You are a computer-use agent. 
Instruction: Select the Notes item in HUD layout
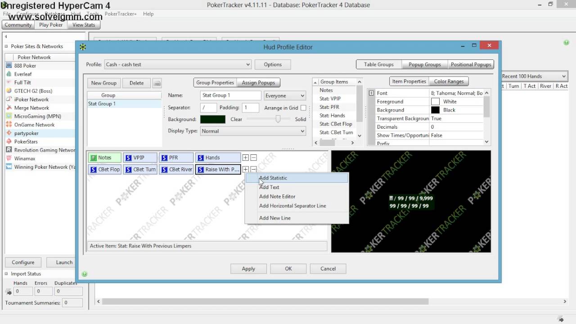105,157
